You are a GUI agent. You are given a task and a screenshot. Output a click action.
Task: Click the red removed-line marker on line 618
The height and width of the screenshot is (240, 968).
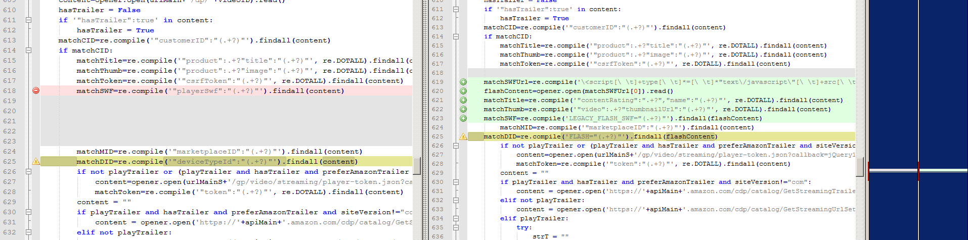36,91
